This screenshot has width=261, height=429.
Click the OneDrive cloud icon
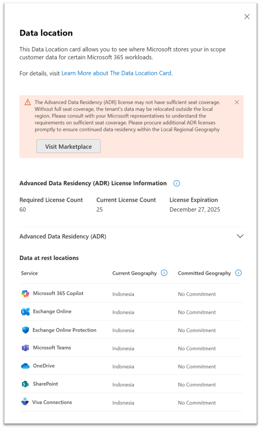coord(25,366)
